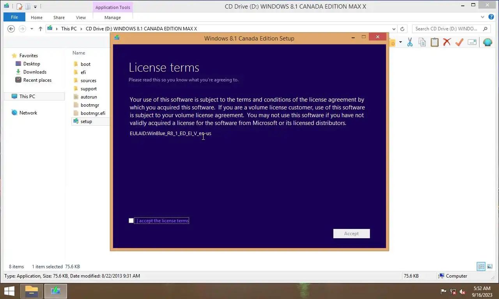Go back with the Back arrow
Viewport: 499px width, 299px height.
tap(11, 29)
